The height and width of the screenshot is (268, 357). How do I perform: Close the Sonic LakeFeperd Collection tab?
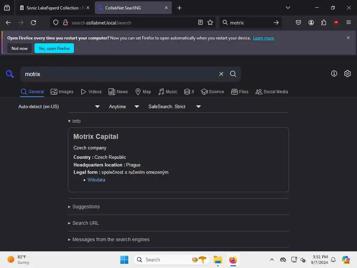point(88,8)
